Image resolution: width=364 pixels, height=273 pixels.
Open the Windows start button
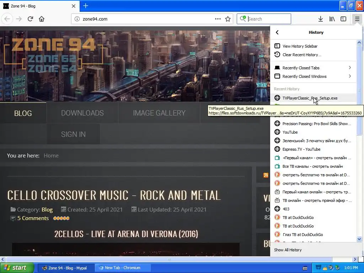17,268
